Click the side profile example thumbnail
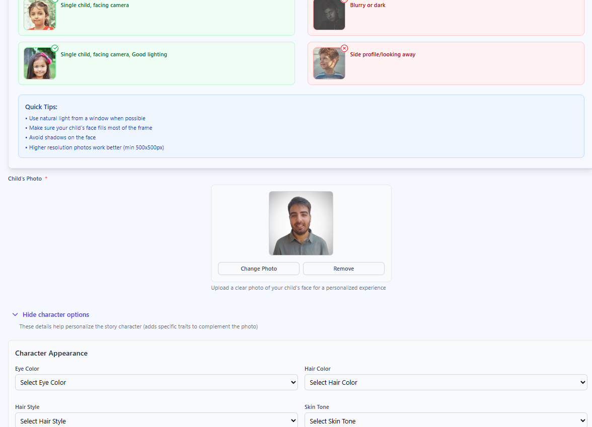The image size is (592, 427). (x=329, y=63)
